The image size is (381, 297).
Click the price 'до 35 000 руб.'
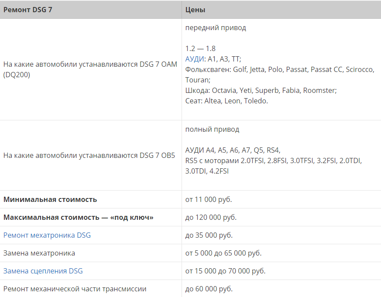[x=209, y=236]
